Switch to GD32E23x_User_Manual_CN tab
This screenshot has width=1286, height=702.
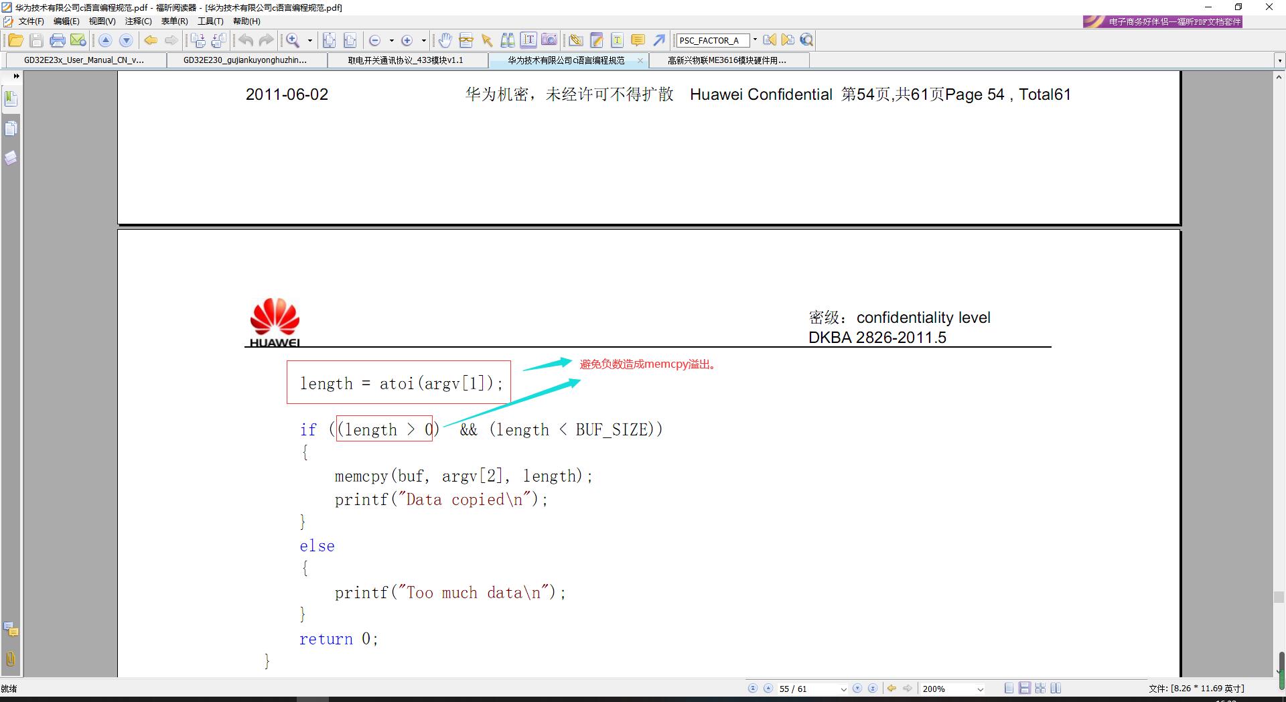tap(84, 60)
